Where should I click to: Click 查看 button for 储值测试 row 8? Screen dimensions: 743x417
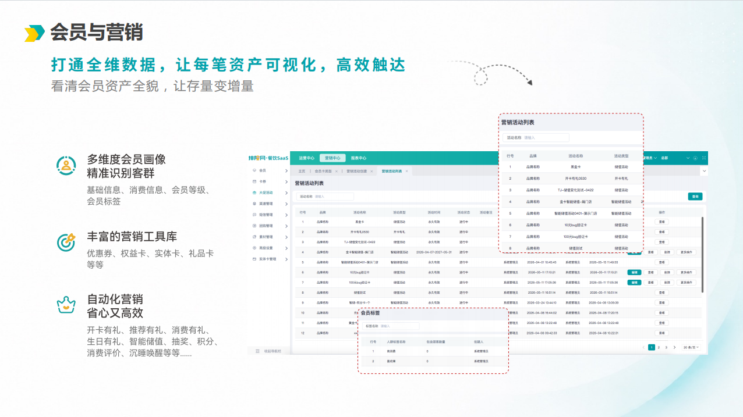click(661, 293)
